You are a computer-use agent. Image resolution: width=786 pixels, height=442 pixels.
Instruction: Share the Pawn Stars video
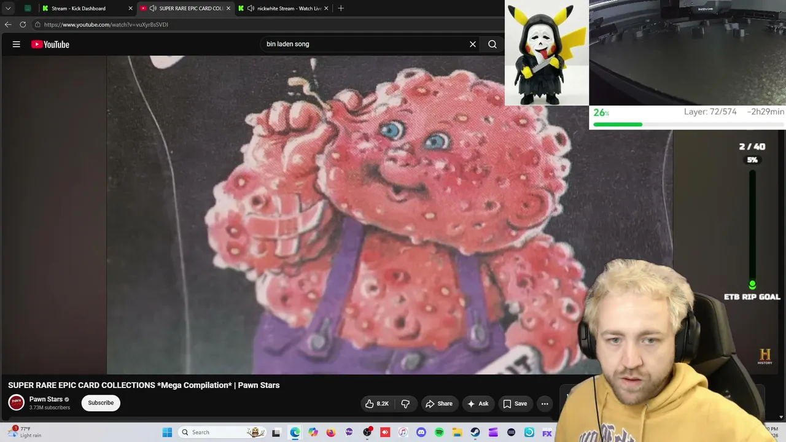[x=439, y=403]
